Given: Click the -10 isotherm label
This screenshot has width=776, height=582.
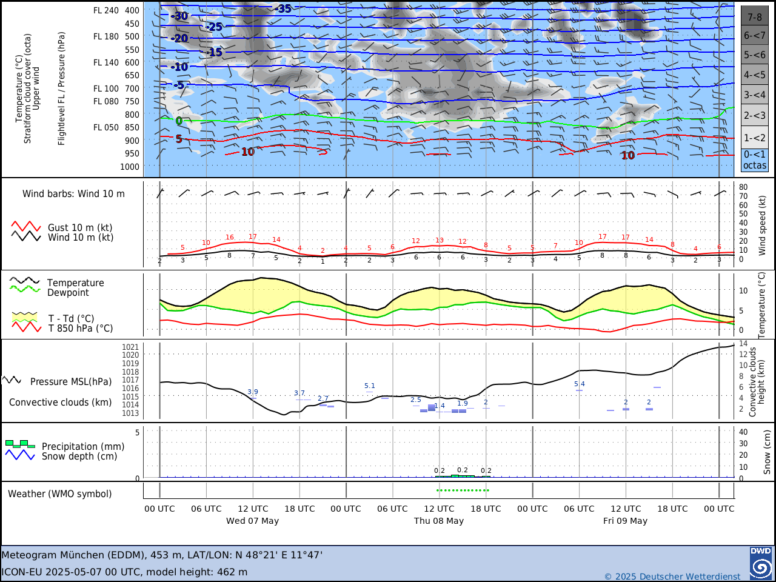Looking at the screenshot, I should [x=179, y=67].
